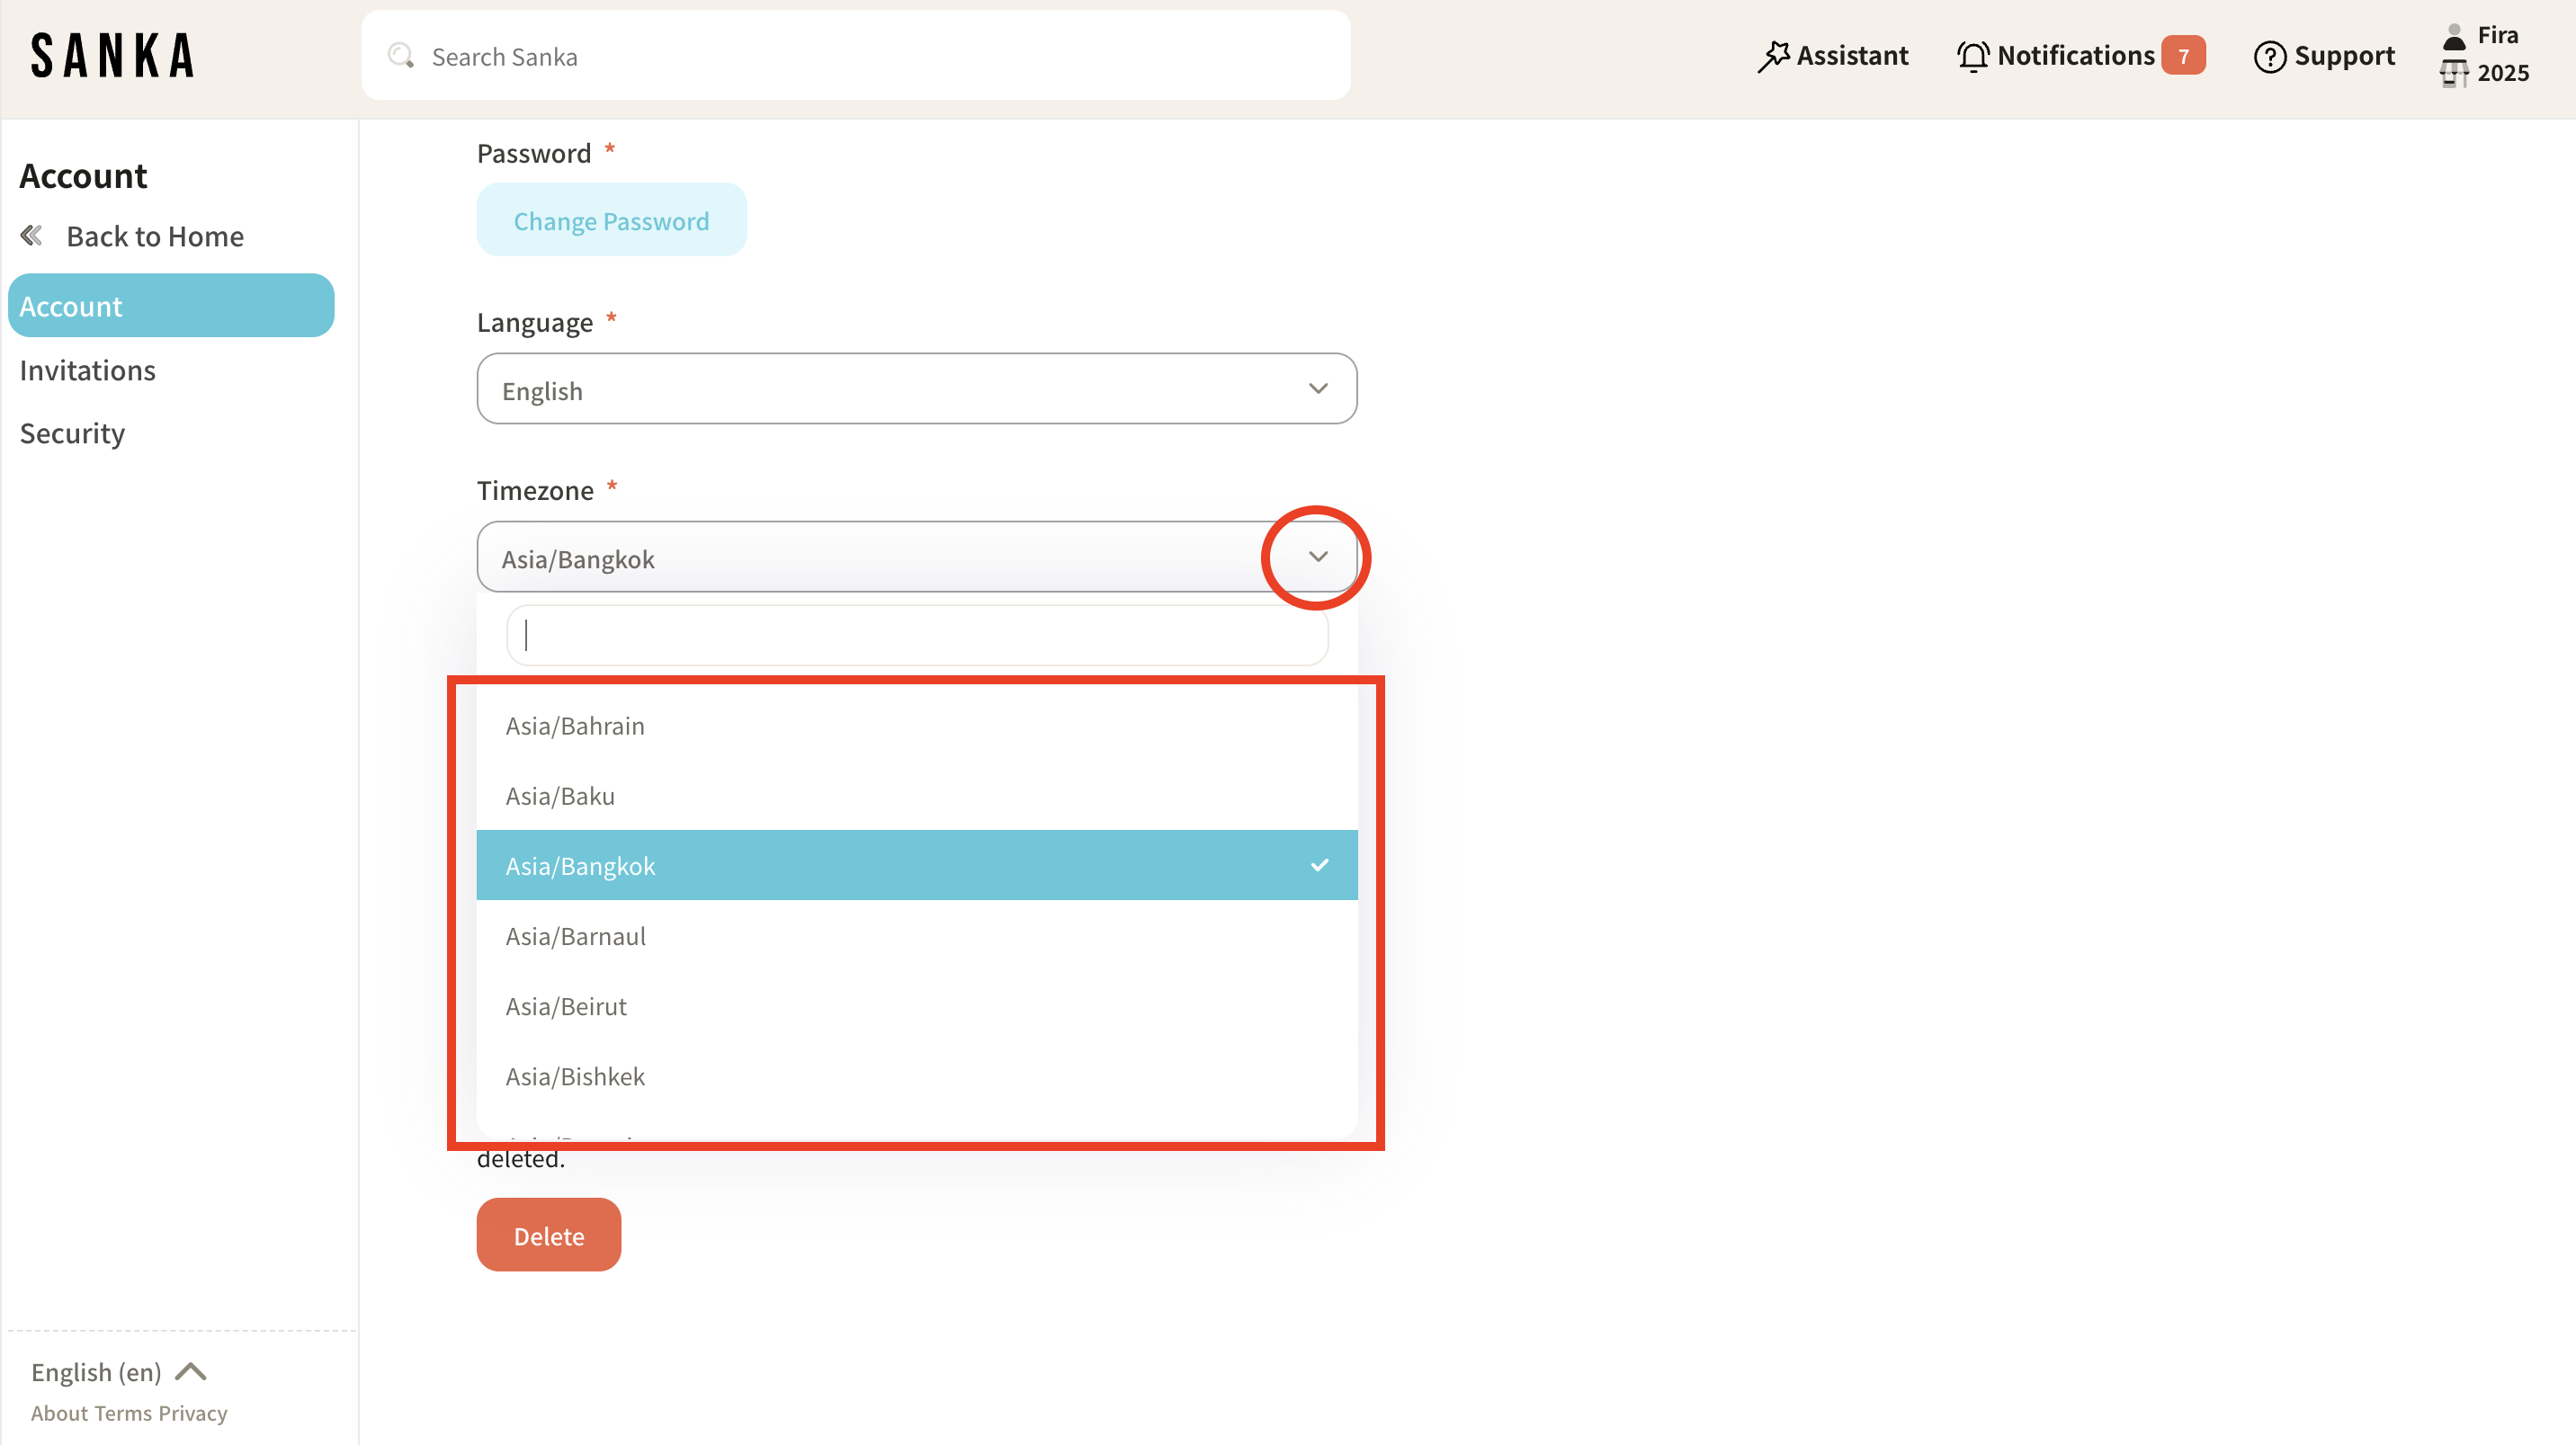Image resolution: width=2576 pixels, height=1445 pixels.
Task: Open the Security menu item
Action: coord(72,433)
